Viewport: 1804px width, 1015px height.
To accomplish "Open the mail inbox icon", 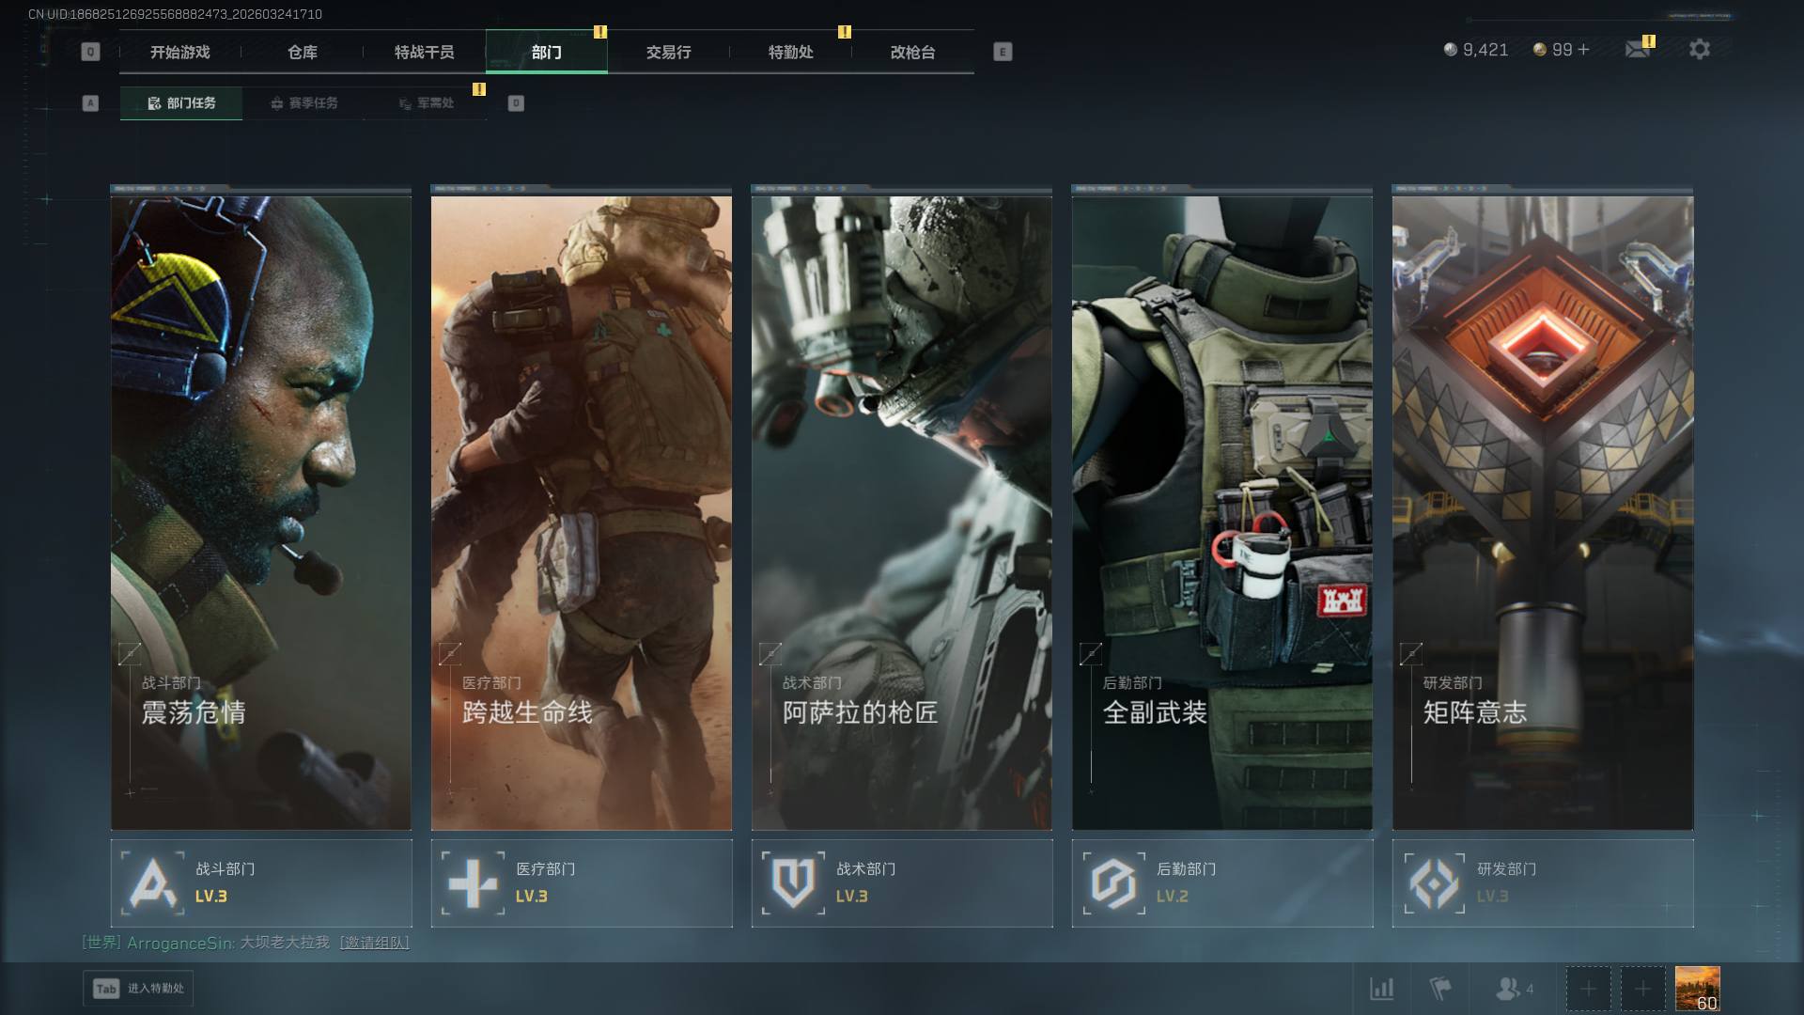I will 1638,49.
